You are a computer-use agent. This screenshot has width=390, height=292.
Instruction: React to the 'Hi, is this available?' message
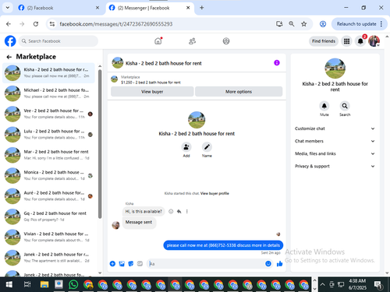tap(171, 212)
